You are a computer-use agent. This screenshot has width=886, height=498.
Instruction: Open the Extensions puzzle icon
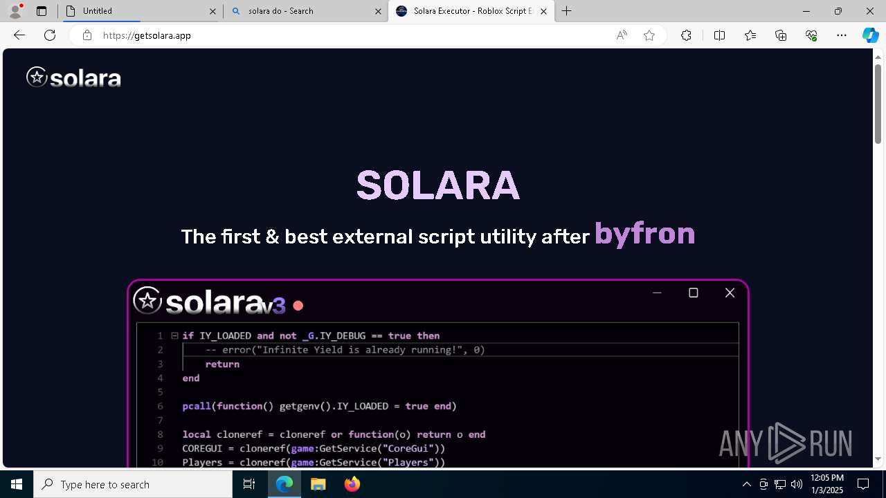pyautogui.click(x=686, y=35)
